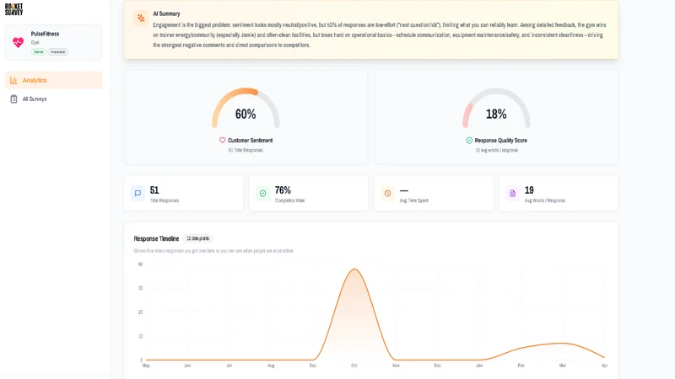
Task: Click the PulseFitness heart pulse icon
Action: pos(18,42)
